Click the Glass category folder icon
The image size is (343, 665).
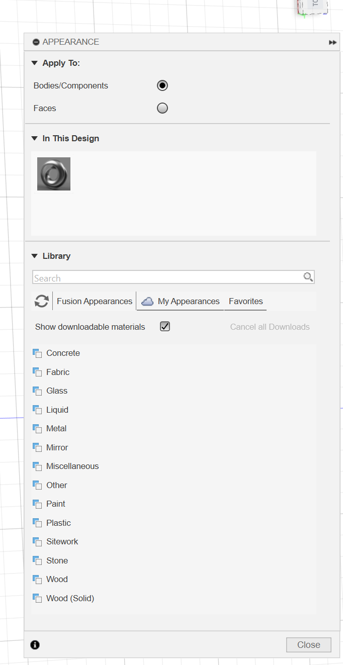pyautogui.click(x=37, y=391)
